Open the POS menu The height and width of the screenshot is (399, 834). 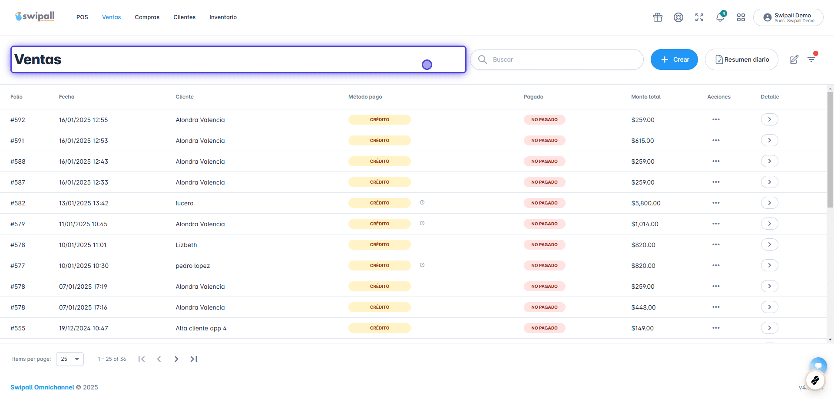pyautogui.click(x=82, y=17)
